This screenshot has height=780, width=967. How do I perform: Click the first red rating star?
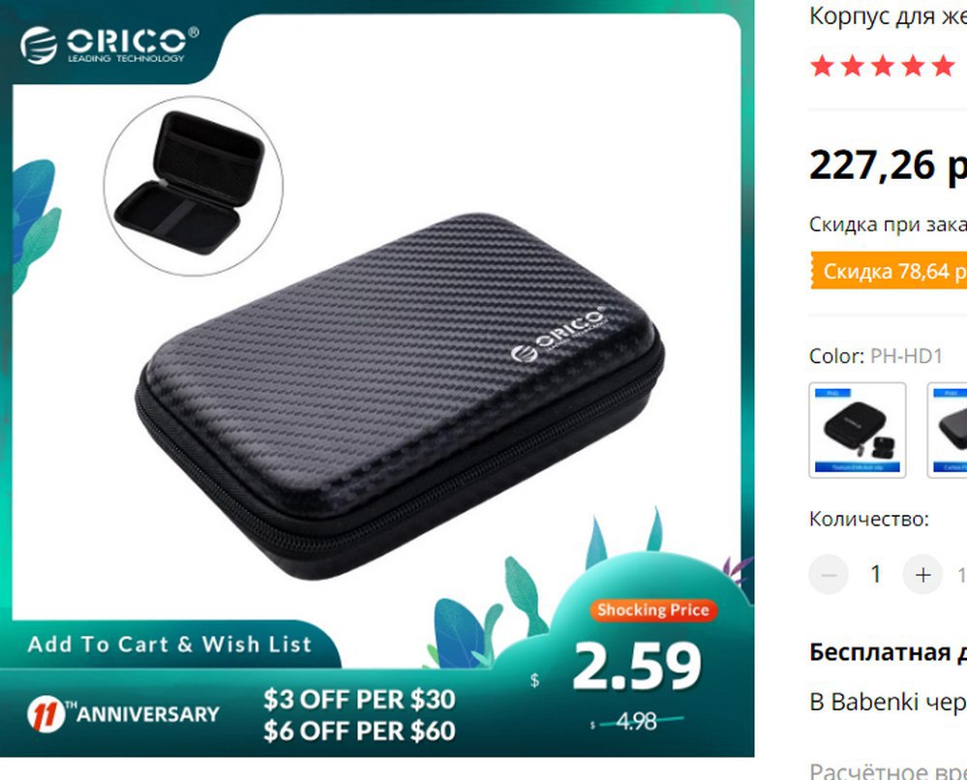[822, 66]
